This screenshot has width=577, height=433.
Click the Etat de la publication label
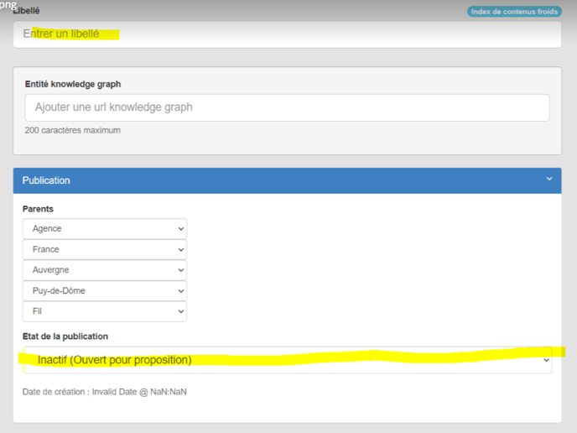point(65,336)
